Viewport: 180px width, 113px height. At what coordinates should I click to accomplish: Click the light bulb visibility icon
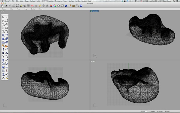pyautogui.click(x=43, y=6)
